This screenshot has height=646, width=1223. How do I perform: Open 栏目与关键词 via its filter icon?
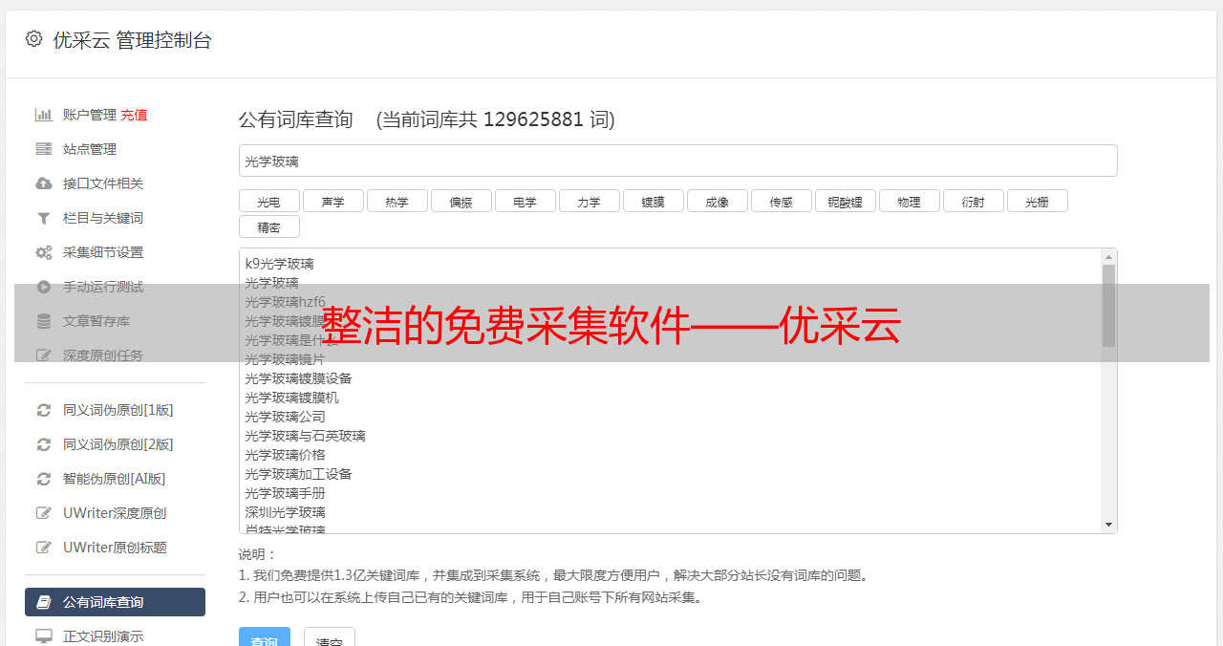44,218
